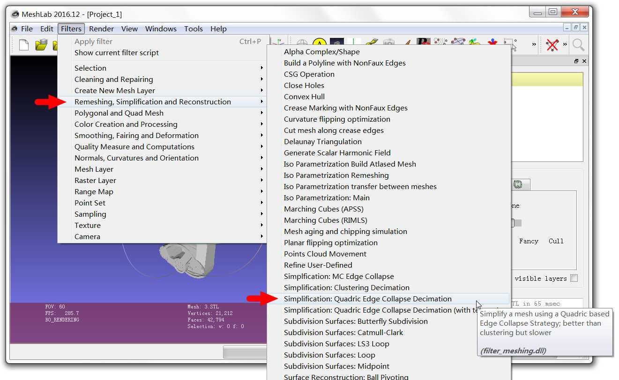Open Remeshing, Simplification and Reconstruction submenu
This screenshot has height=380, width=619.
(x=162, y=102)
